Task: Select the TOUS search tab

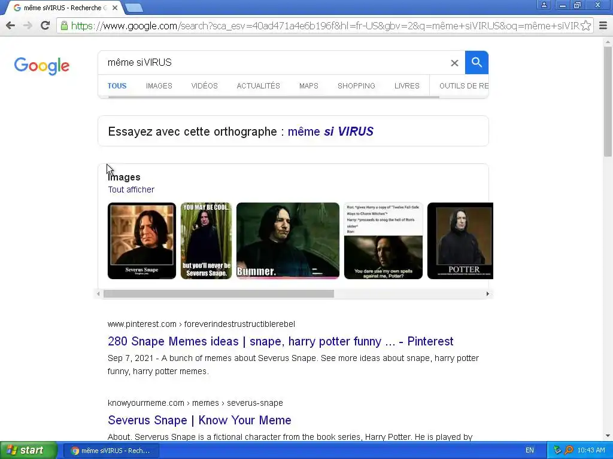Action: pyautogui.click(x=117, y=86)
